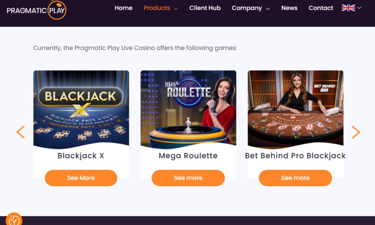Click the Mega Roulette title text
Screen dimensions: 375x225
click(x=188, y=156)
